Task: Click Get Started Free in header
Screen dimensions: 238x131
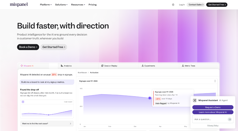Action: 217,5
